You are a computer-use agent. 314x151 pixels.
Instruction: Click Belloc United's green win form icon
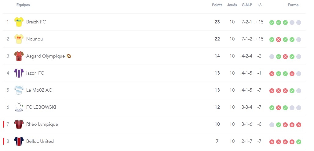[x=299, y=142]
